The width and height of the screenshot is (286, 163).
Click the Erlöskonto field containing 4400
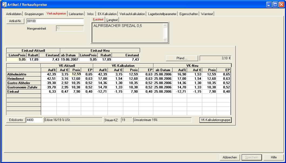pyautogui.click(x=34, y=120)
